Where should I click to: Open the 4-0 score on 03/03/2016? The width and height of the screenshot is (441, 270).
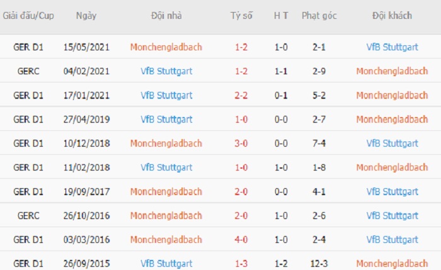(241, 240)
